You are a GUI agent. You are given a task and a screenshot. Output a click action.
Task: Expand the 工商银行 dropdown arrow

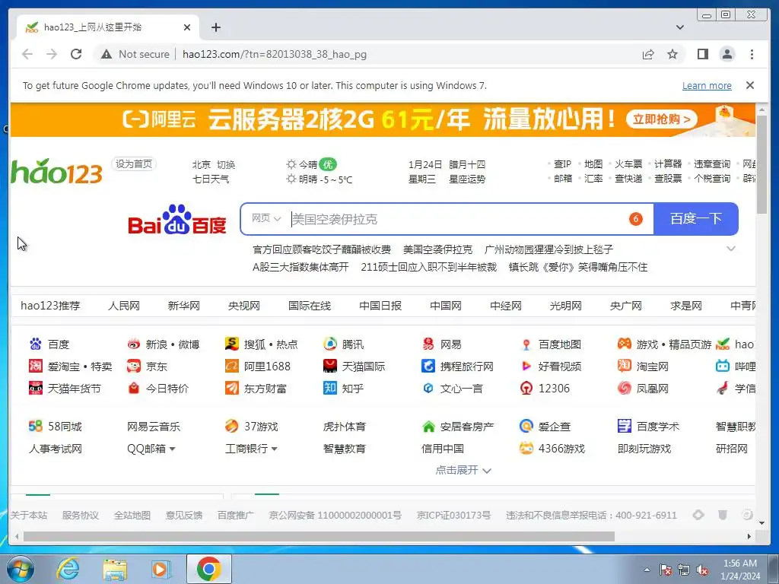pos(274,449)
